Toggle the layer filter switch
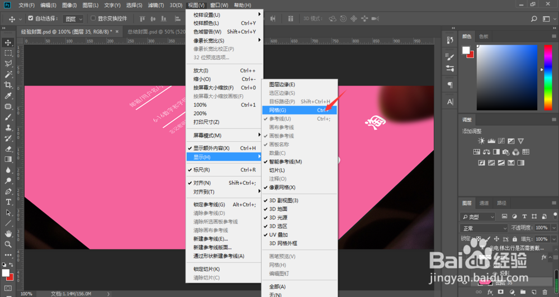559x297 pixels. pyautogui.click(x=555, y=215)
